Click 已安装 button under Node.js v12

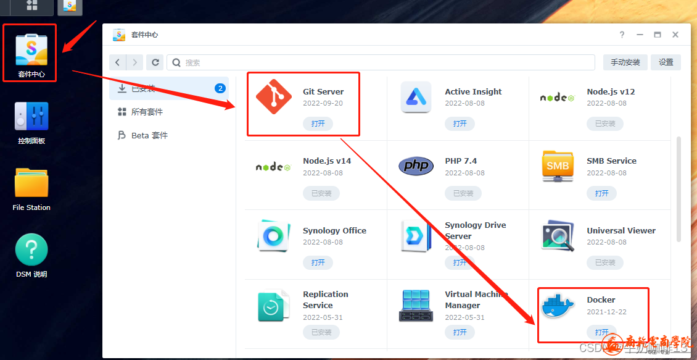(605, 123)
